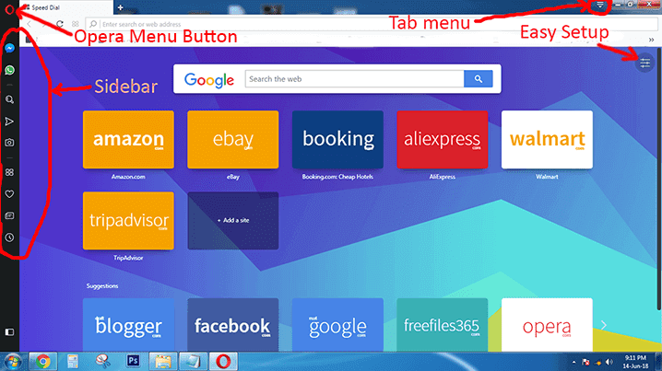Open the Opera menu button

(x=9, y=8)
